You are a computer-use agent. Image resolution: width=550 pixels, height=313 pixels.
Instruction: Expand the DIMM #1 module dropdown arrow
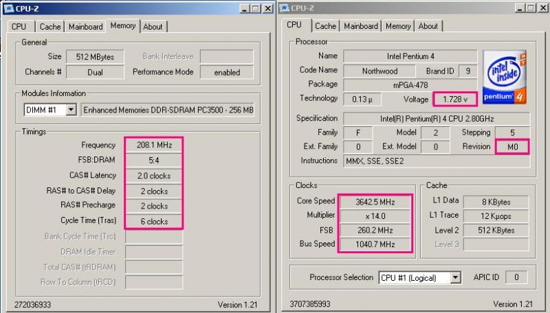[71, 110]
